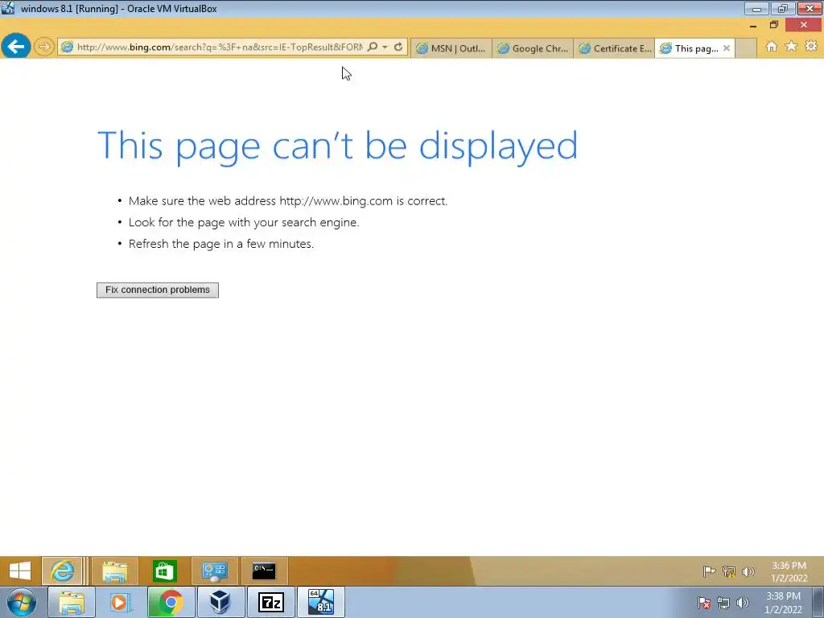Click the host network tray icon
This screenshot has width=824, height=618.
[x=723, y=603]
